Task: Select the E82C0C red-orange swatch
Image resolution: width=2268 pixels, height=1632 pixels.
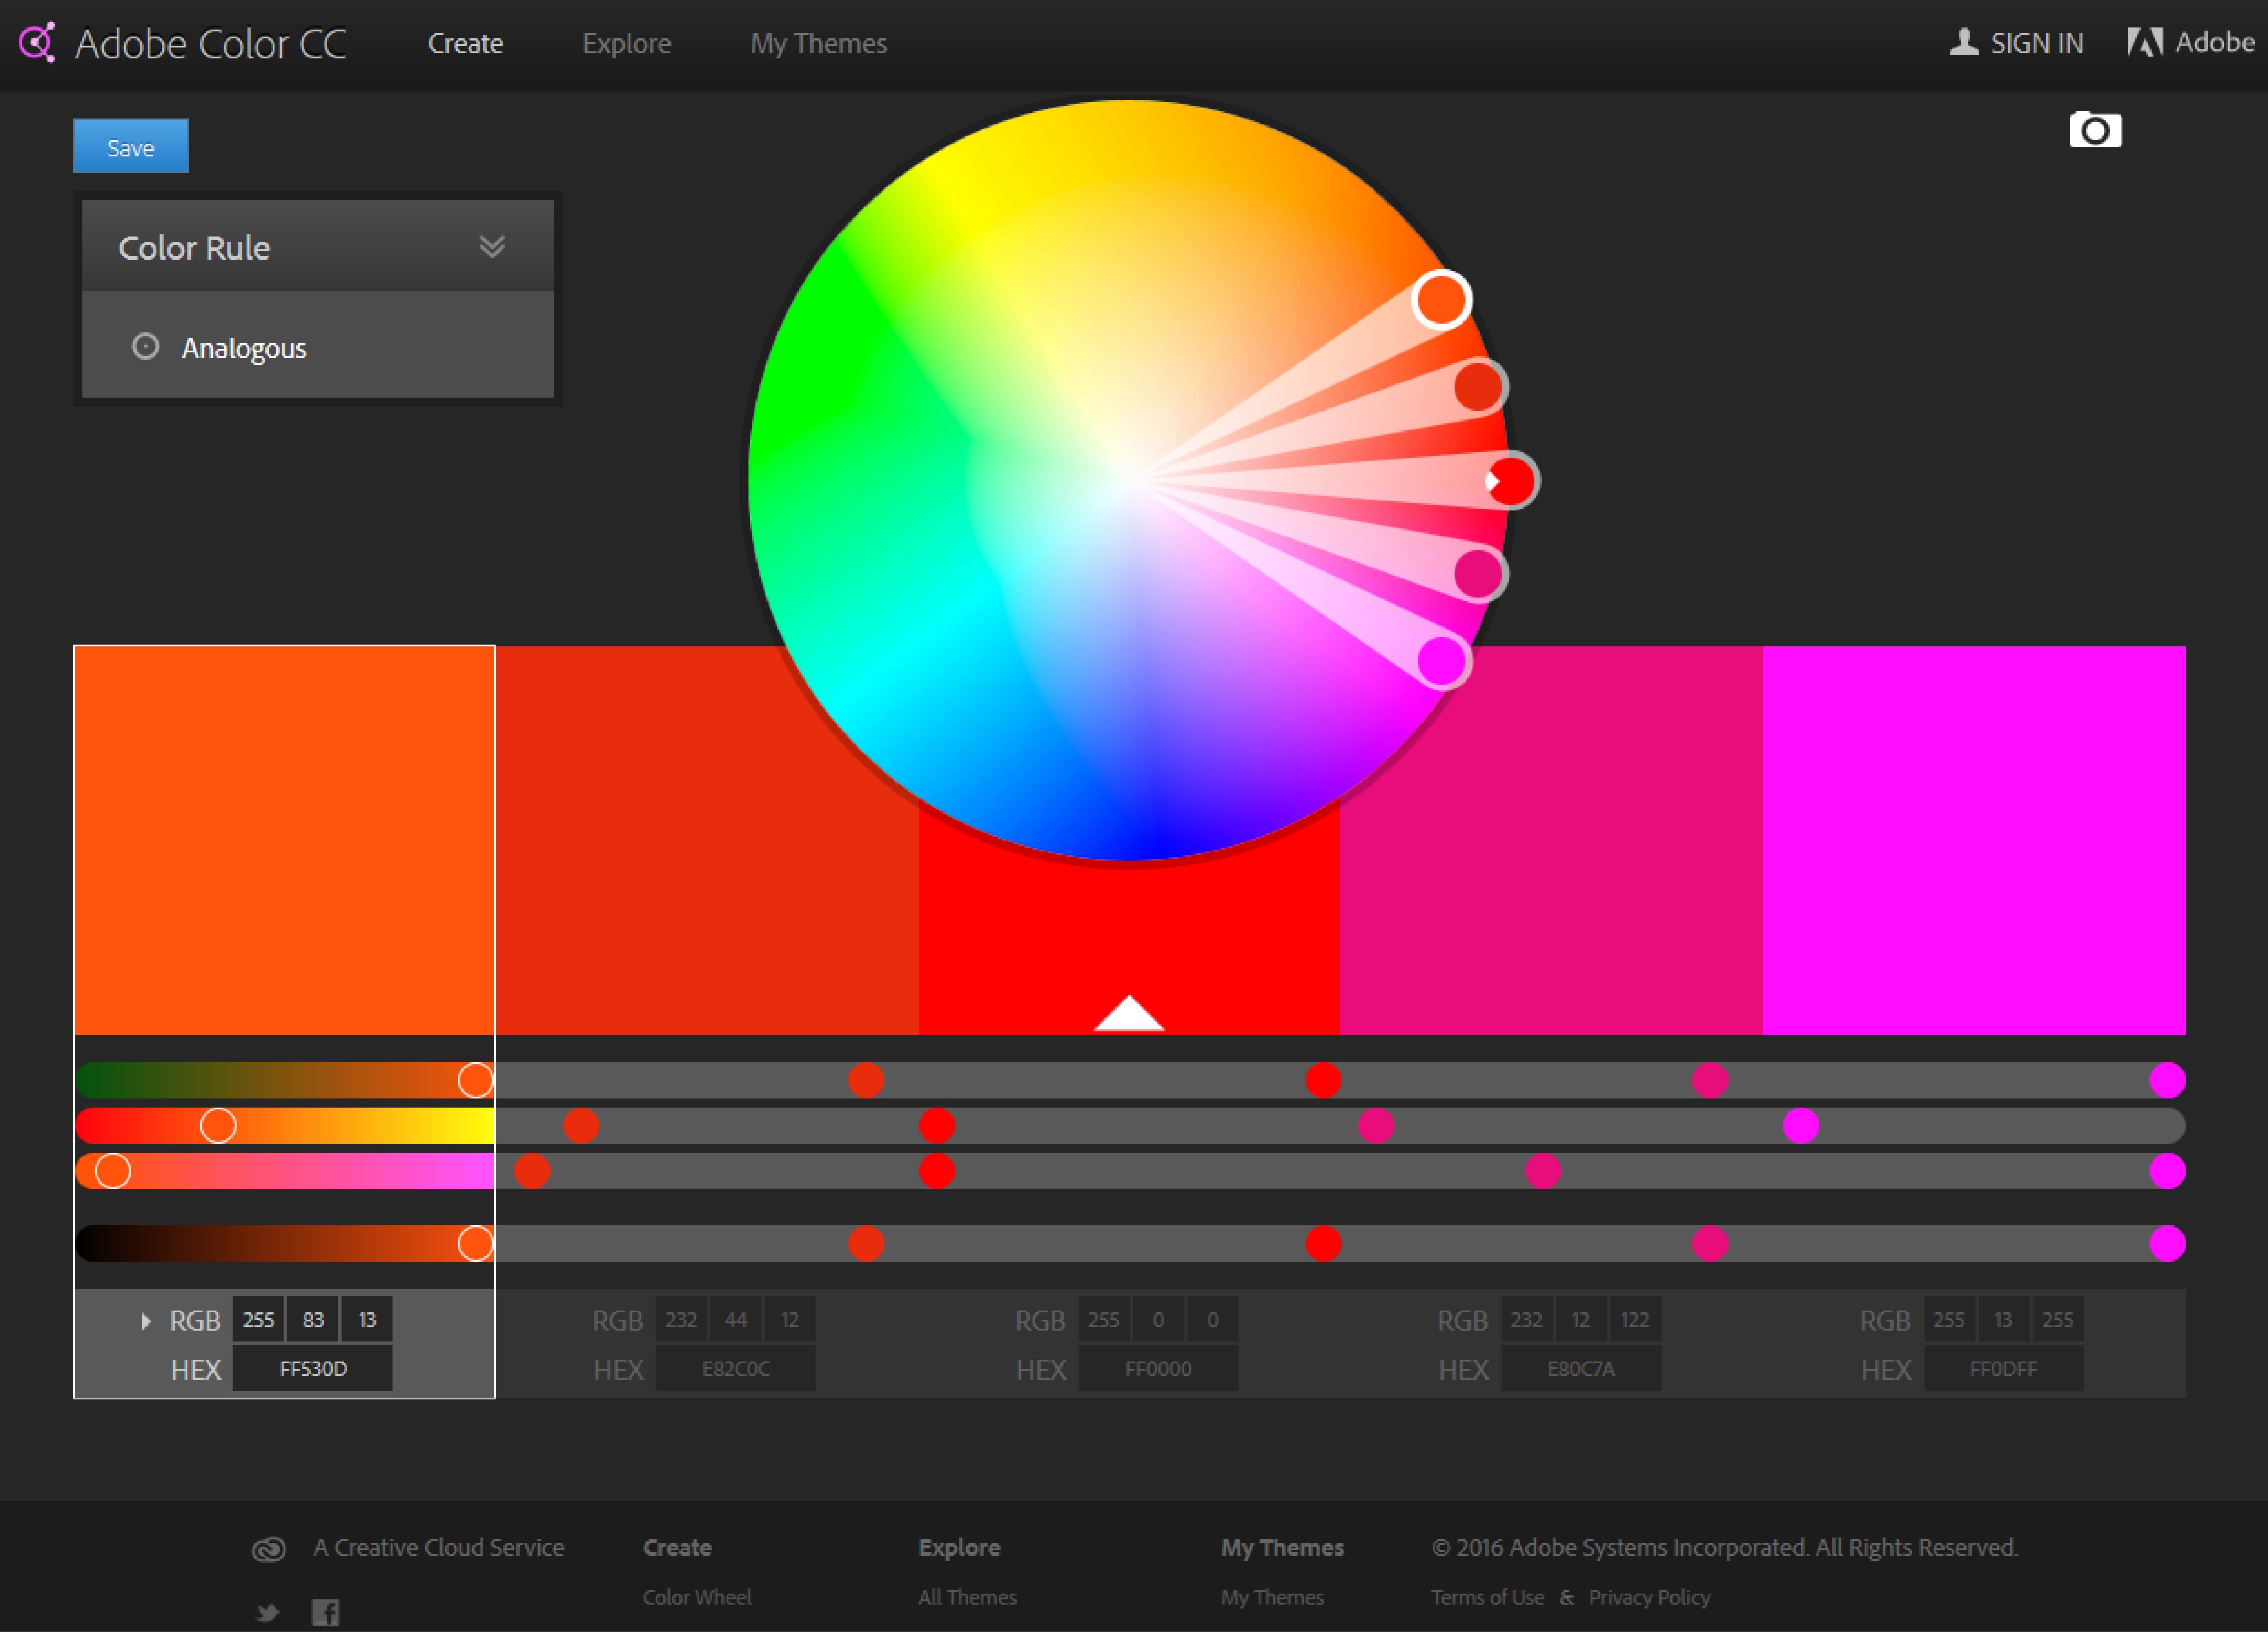Action: pyautogui.click(x=707, y=840)
